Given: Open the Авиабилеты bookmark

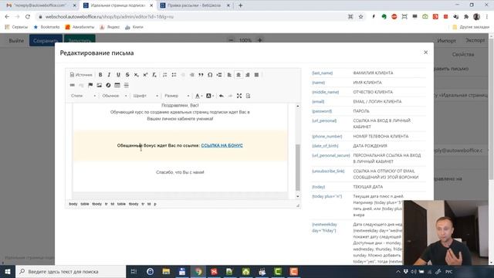Looking at the screenshot, I should coord(80,27).
